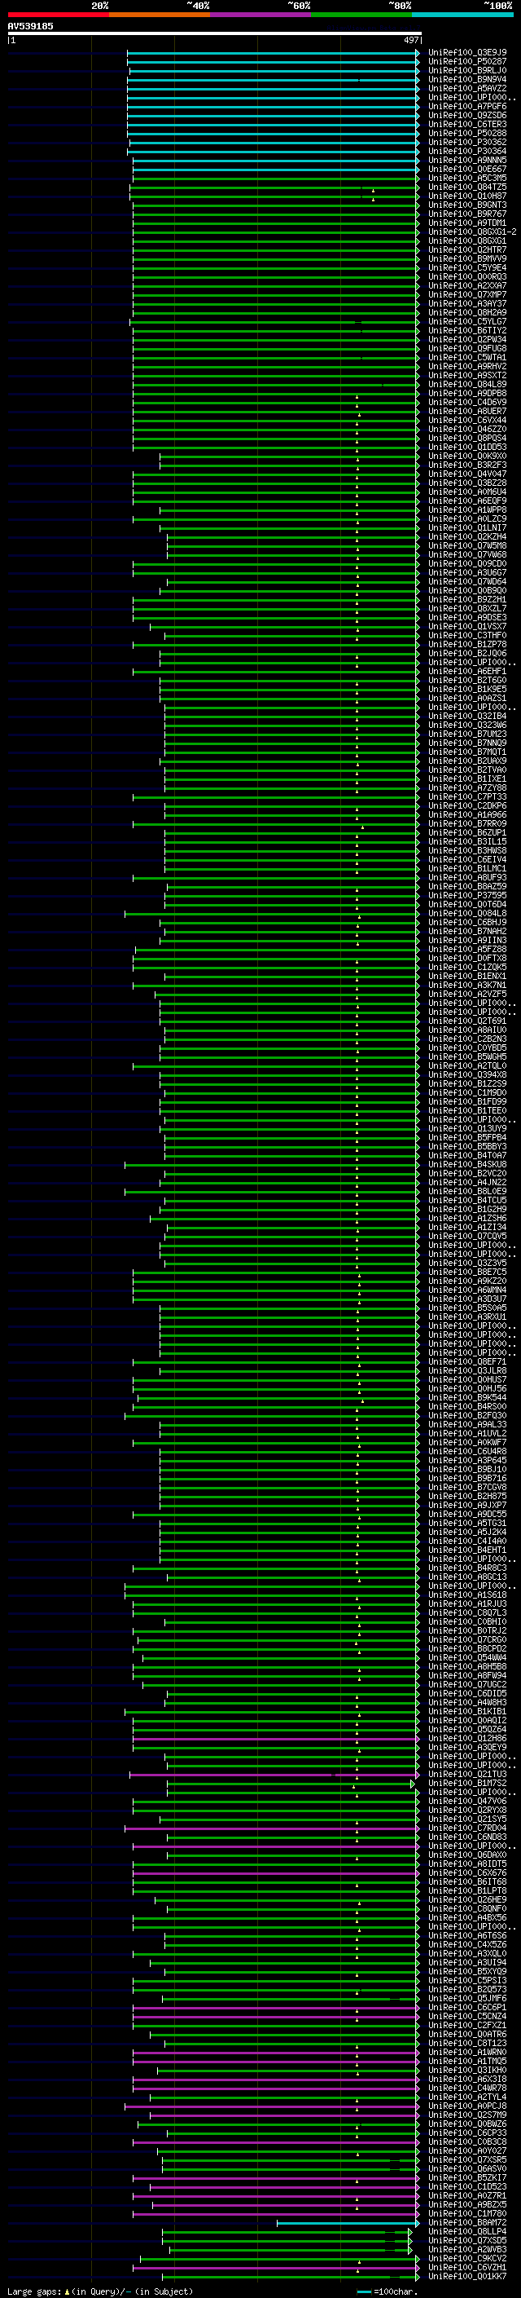Select label UniRef100_C6TER3

pos(466,124)
